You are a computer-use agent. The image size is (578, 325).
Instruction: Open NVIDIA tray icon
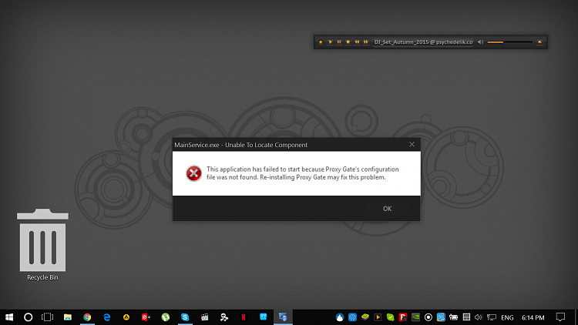[416, 317]
